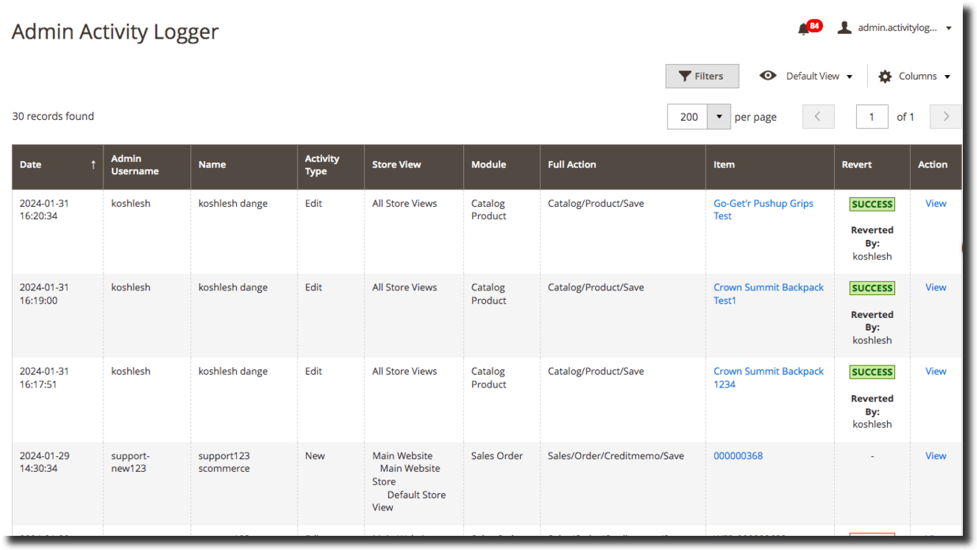Screen dimensions: 977x550
Task: View the 16:20:34 activity log entry
Action: click(935, 204)
